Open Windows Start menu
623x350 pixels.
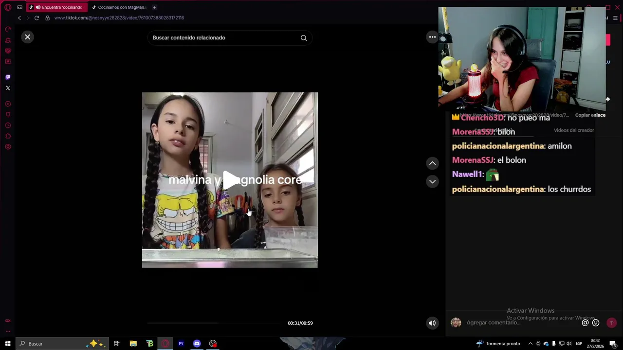click(8, 344)
